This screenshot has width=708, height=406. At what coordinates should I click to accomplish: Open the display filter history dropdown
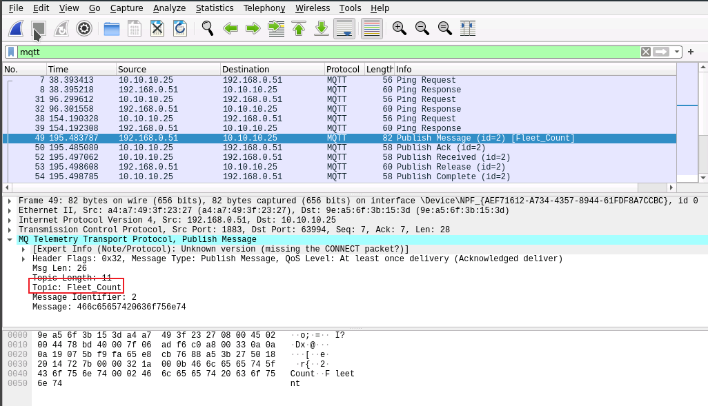click(x=678, y=52)
